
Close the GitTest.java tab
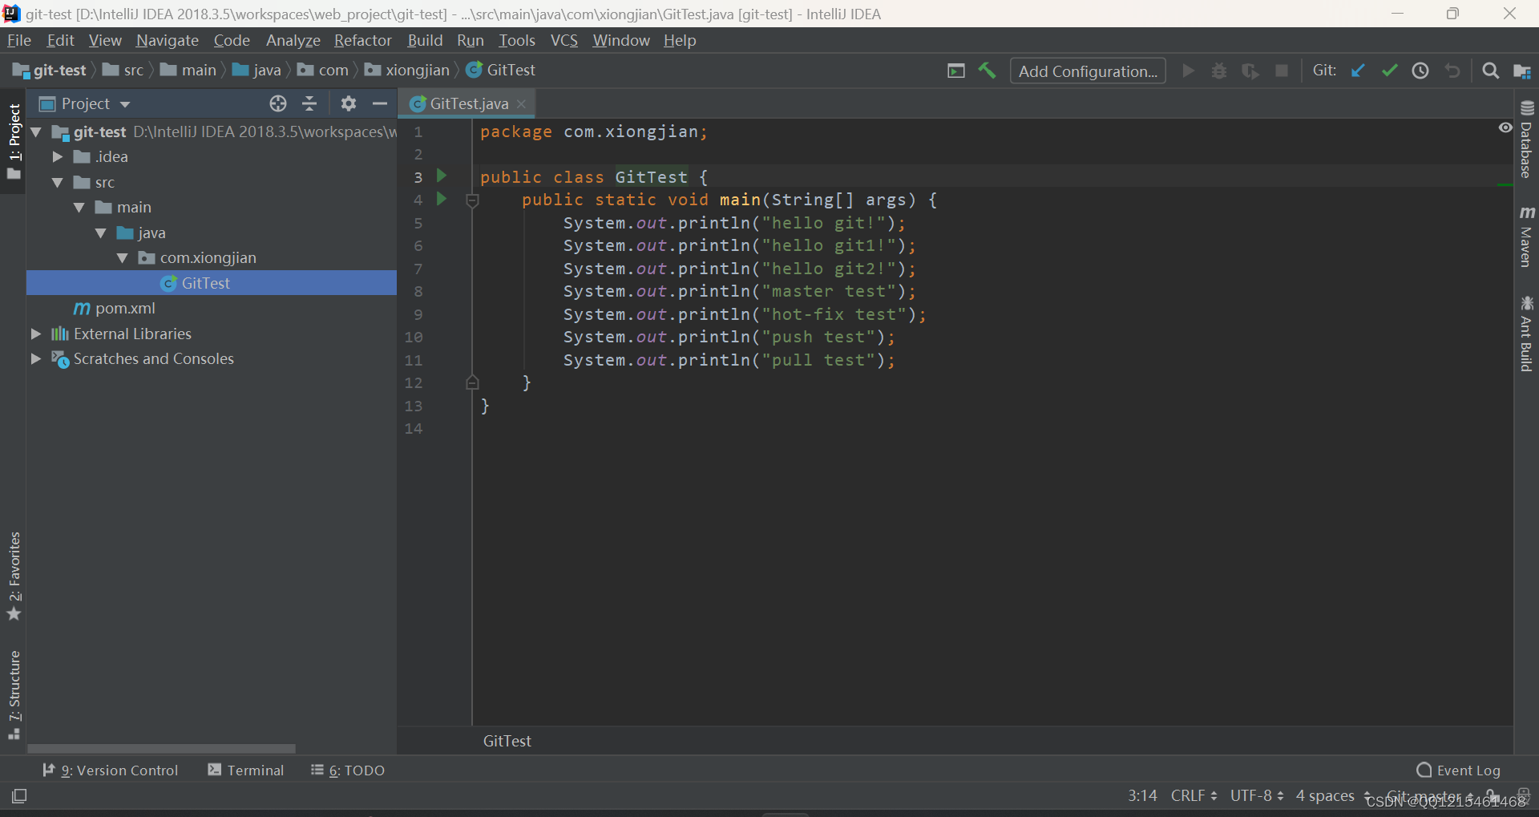pyautogui.click(x=521, y=103)
